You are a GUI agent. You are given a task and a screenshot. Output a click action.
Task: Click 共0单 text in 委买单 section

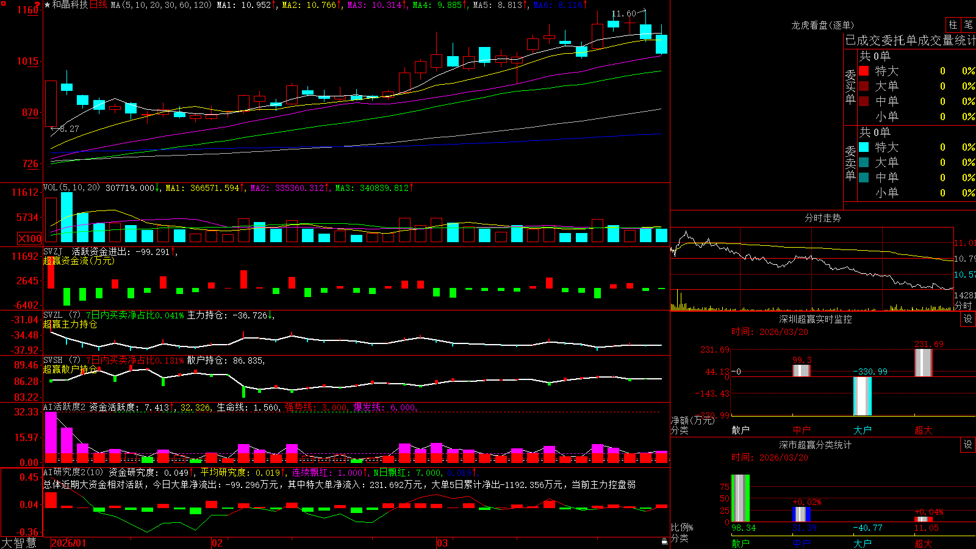[875, 56]
